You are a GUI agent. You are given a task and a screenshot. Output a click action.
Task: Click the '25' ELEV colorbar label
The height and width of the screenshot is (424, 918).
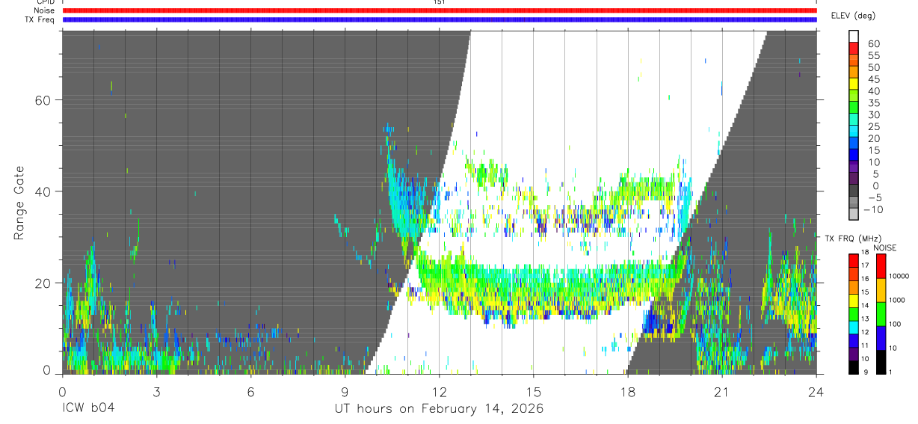[873, 127]
